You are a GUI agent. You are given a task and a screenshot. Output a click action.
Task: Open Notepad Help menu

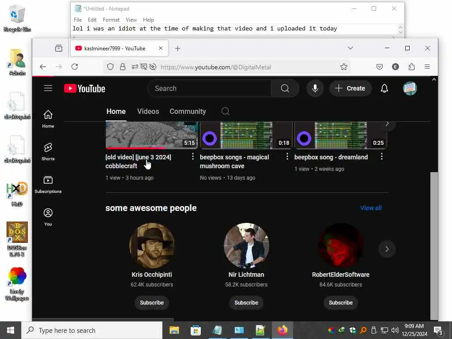(x=148, y=19)
